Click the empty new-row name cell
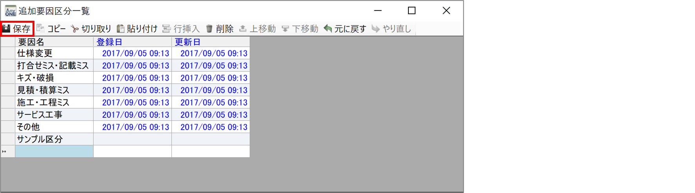This screenshot has height=193, width=695. click(54, 151)
